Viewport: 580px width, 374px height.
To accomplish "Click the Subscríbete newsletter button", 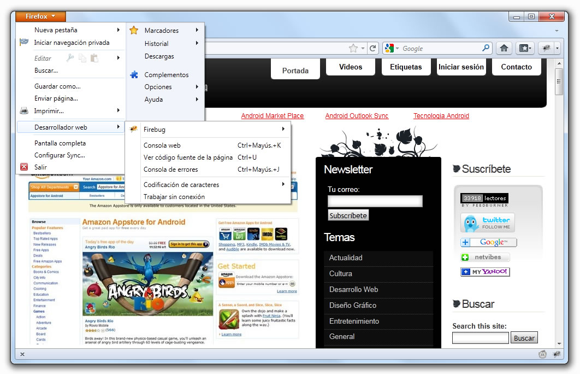I will (348, 215).
